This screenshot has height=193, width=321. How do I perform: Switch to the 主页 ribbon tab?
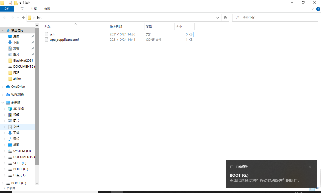pyautogui.click(x=21, y=9)
